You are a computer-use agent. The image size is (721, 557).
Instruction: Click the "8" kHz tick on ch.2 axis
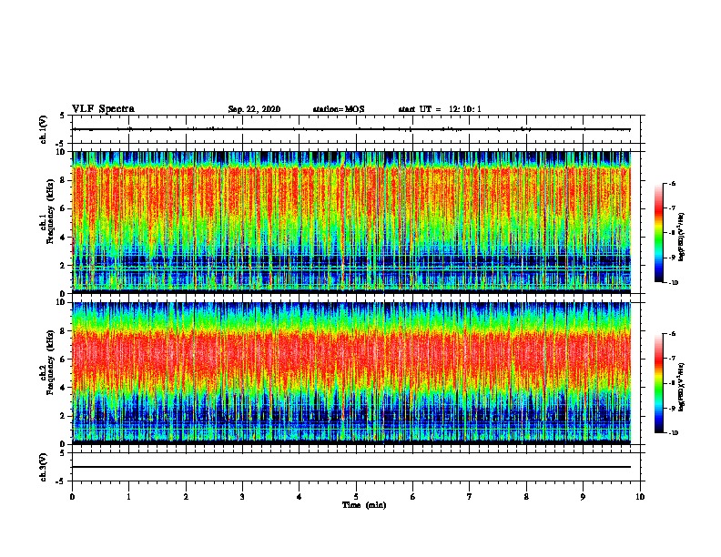63,331
